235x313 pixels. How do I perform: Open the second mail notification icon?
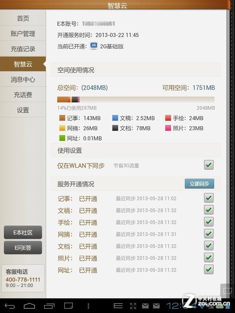[x=156, y=306]
